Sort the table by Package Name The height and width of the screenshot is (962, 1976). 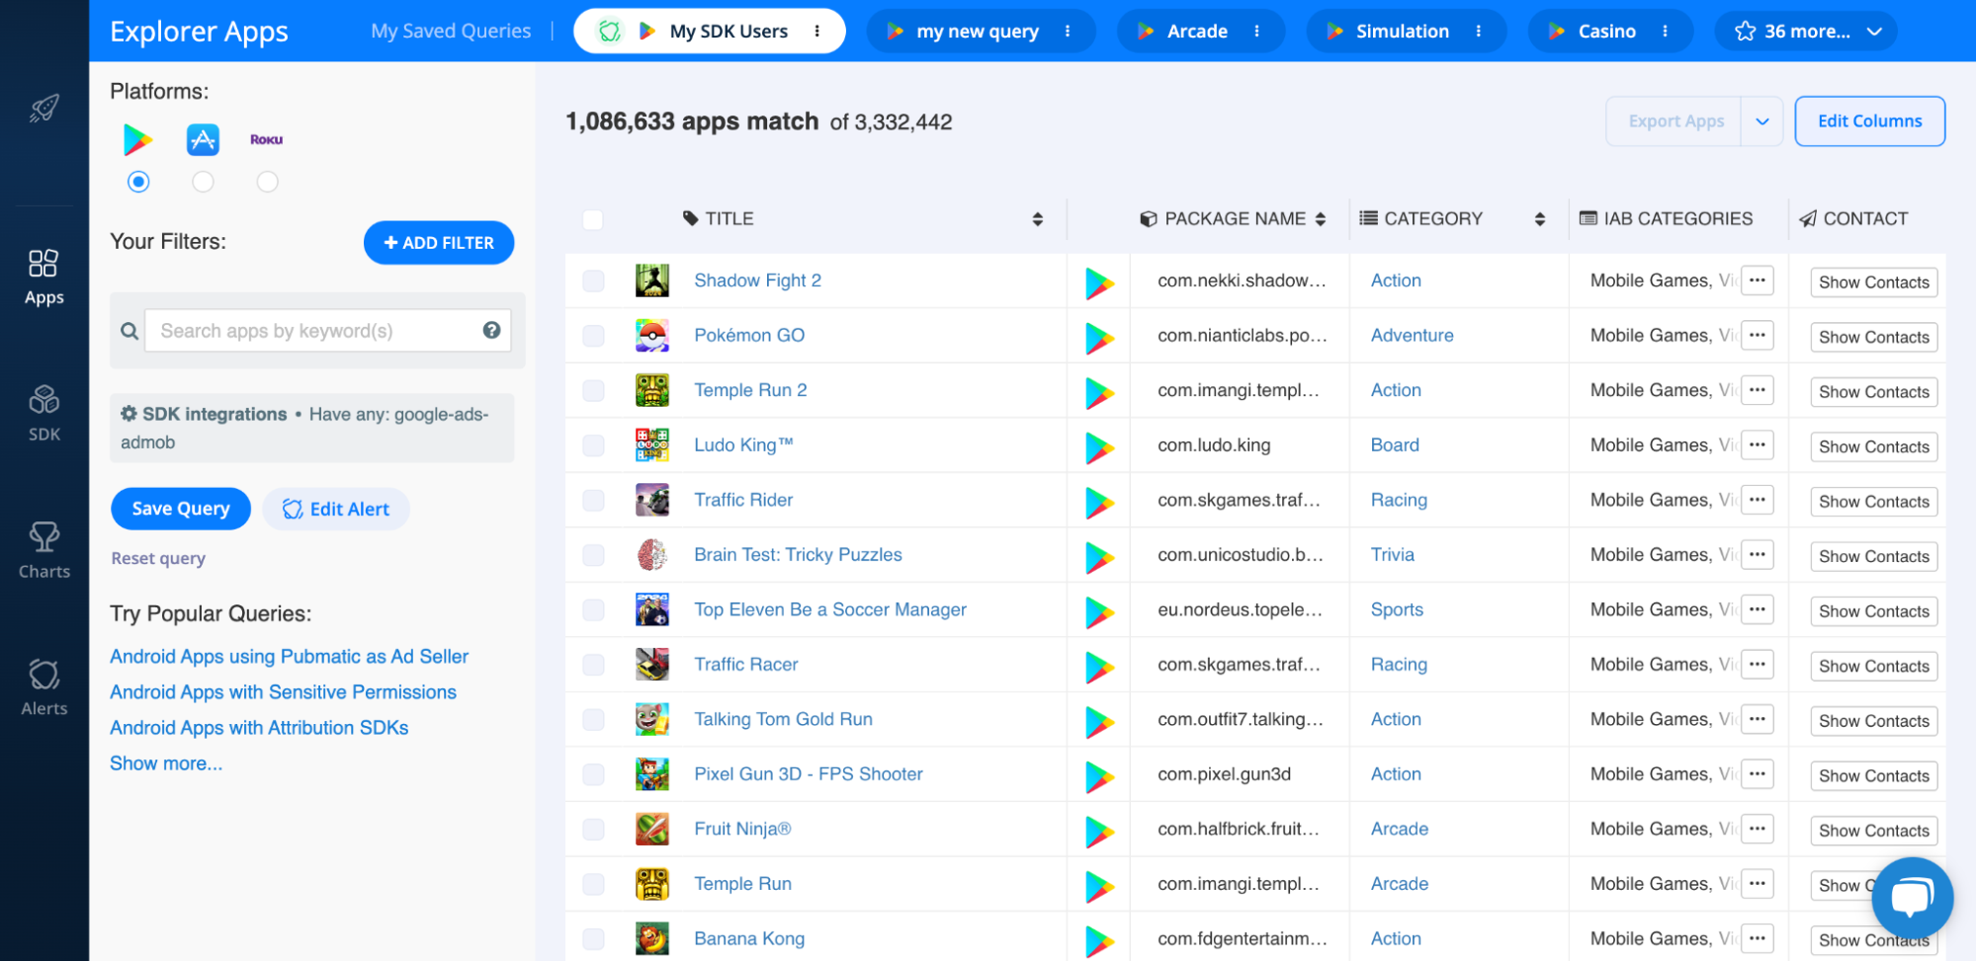1321,219
